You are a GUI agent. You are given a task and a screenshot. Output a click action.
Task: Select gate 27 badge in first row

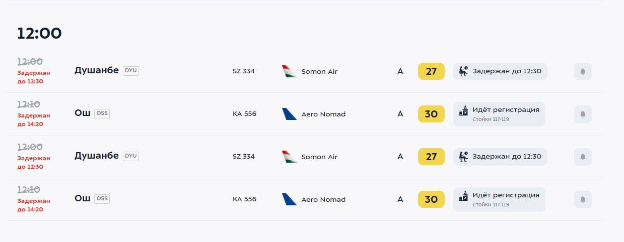coord(431,71)
